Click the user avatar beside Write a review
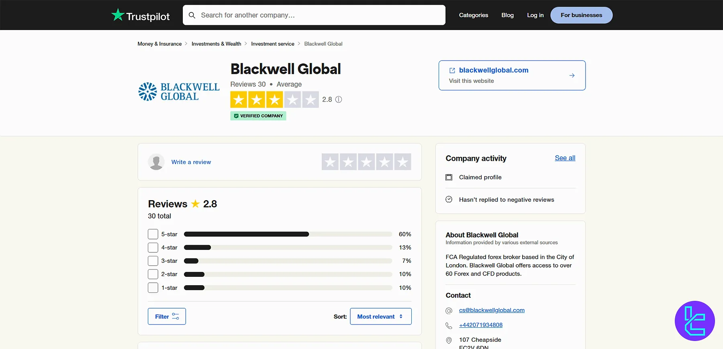The image size is (723, 349). (156, 162)
